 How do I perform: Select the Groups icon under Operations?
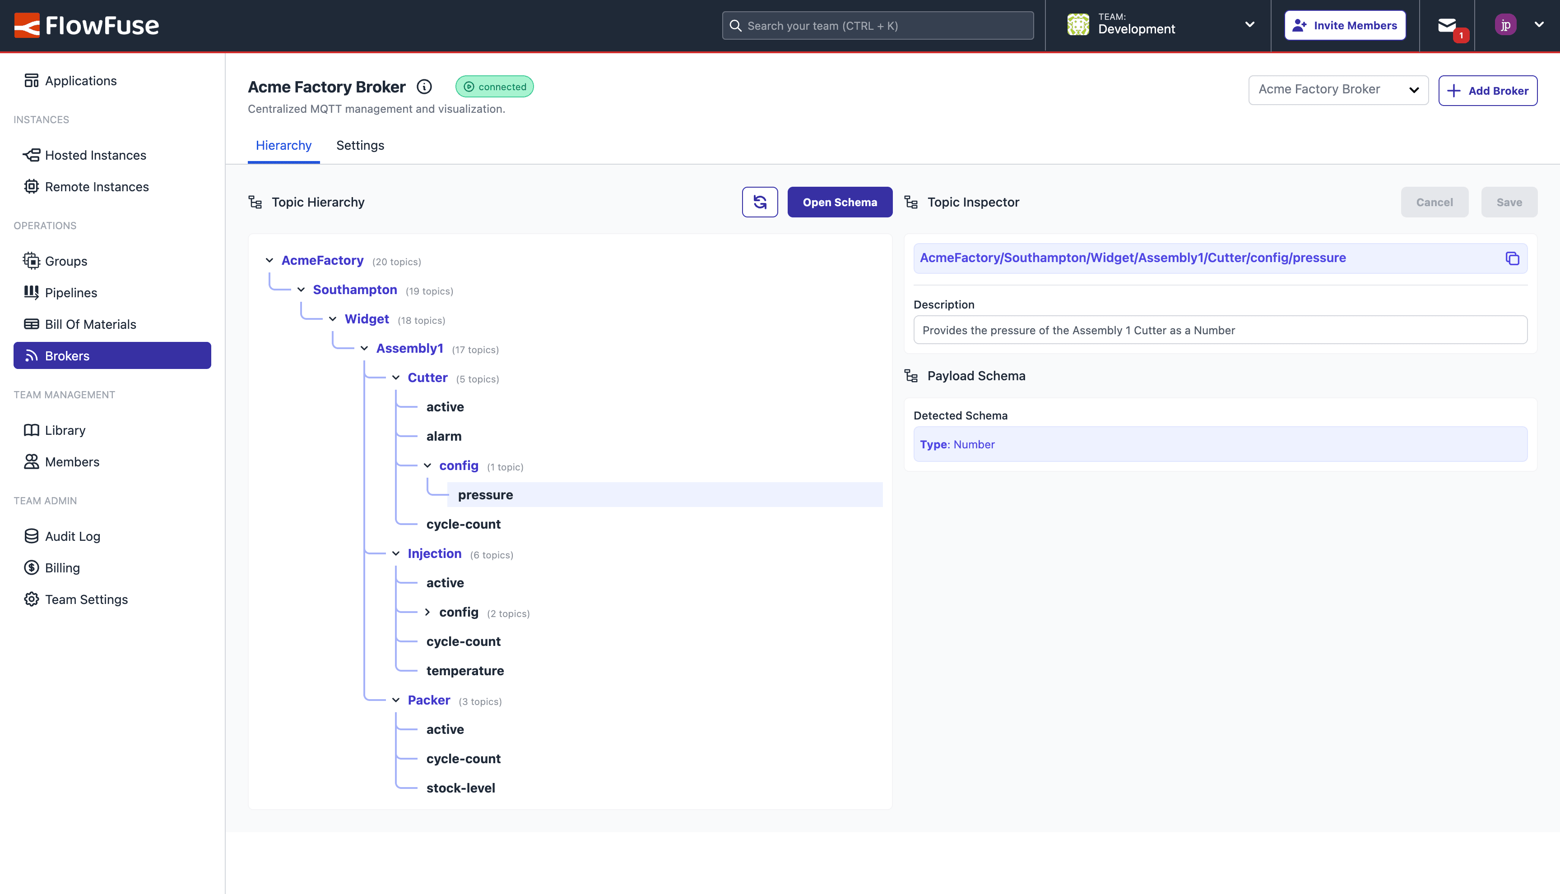point(31,260)
